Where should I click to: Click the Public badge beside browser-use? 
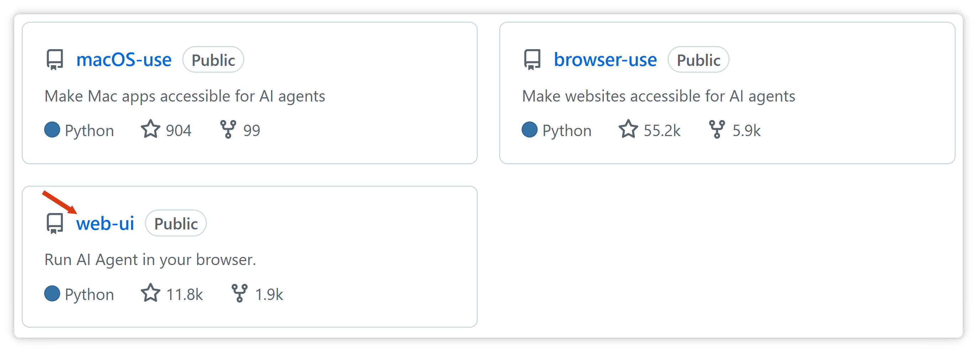point(698,60)
